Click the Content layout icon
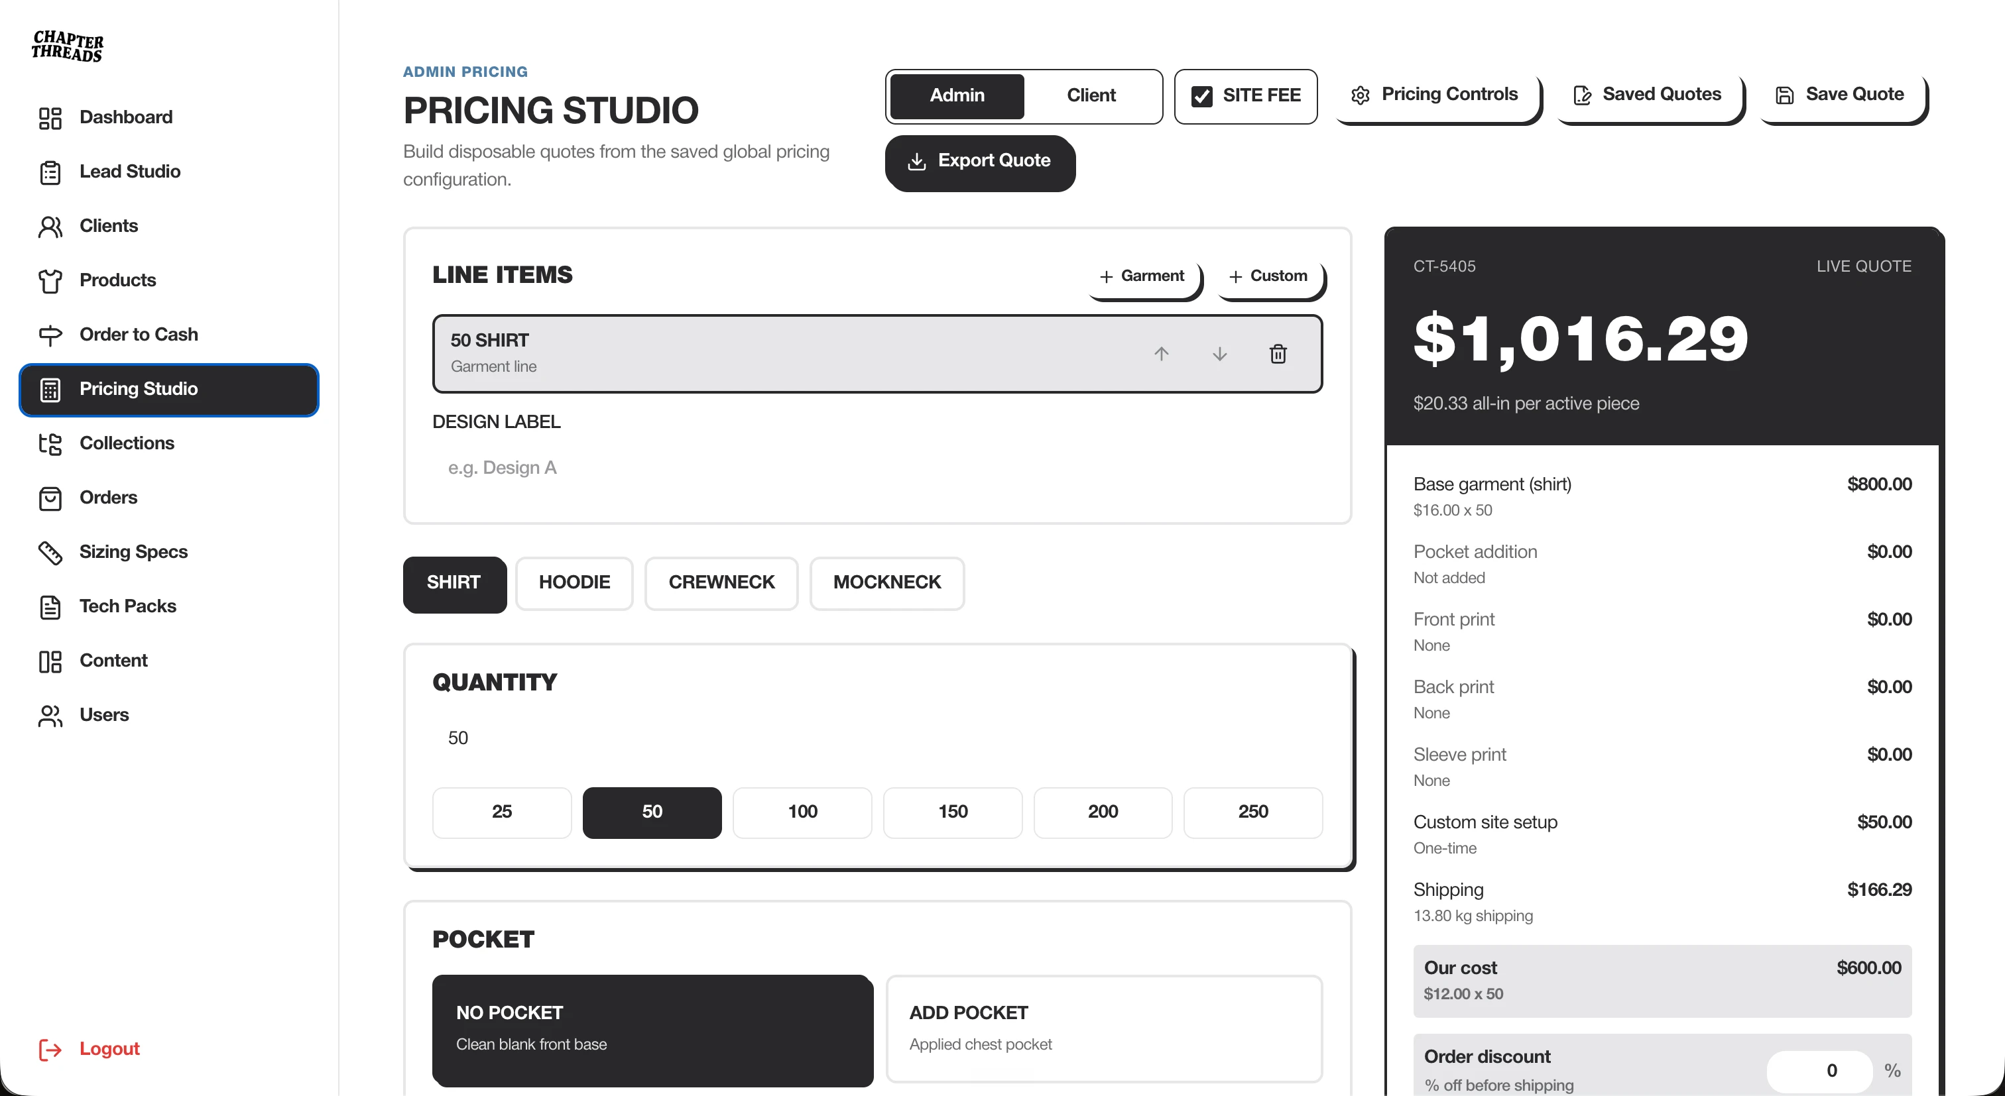The image size is (2005, 1096). pos(50,661)
